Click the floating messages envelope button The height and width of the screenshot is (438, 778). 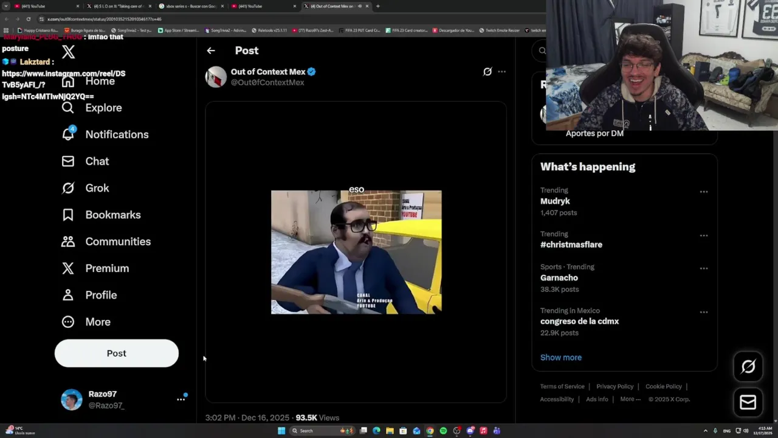coord(748,402)
